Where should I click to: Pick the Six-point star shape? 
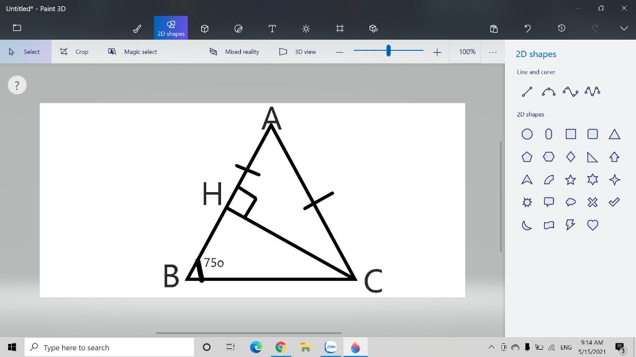[593, 179]
